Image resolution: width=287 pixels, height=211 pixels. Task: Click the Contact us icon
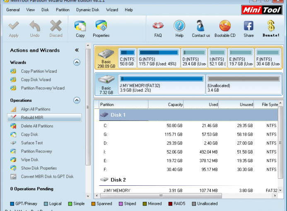tap(200, 26)
